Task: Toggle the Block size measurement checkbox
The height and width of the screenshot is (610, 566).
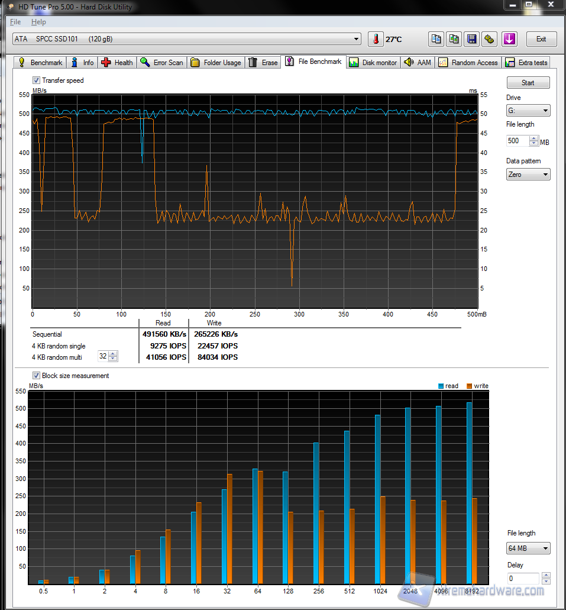Action: coord(37,376)
